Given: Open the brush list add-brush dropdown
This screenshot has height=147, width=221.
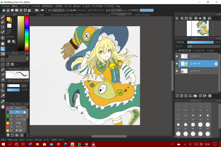Looking at the screenshot, I should click(x=17, y=135).
